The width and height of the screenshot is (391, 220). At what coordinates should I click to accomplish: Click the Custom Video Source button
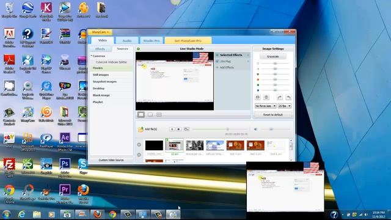coord(111,160)
